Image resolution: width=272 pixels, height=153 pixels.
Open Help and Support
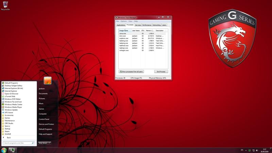pos(46,134)
